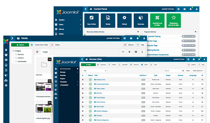The height and width of the screenshot is (123, 210).
Task: Open Global configuration tile in Control Panel
Action: tap(125, 20)
